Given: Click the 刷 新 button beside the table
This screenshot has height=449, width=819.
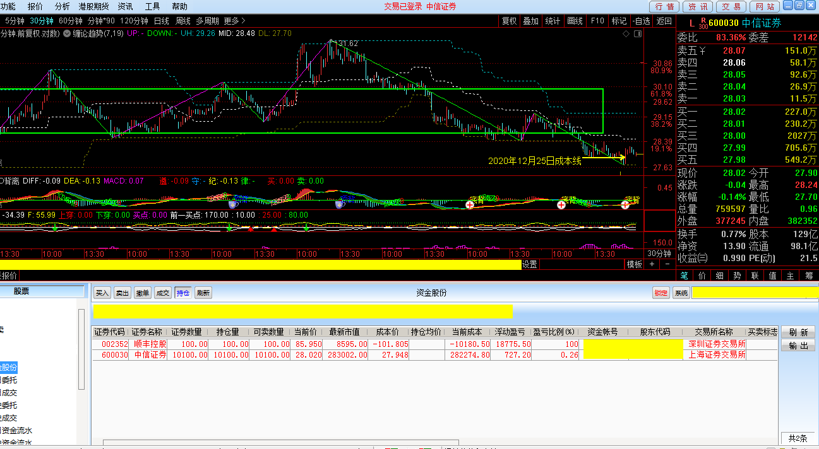Looking at the screenshot, I should [x=798, y=332].
